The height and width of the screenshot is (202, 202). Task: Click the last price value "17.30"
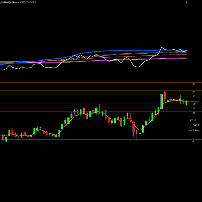[x=193, y=120]
